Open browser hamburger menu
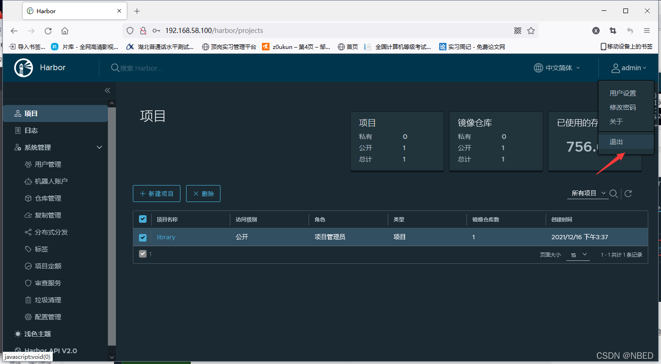Viewport: 661px width, 364px height. tap(647, 31)
